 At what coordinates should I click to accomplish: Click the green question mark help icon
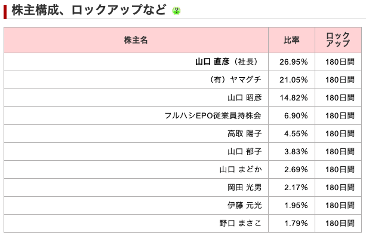click(x=176, y=11)
